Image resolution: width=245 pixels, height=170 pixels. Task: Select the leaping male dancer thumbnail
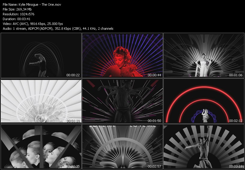[x=204, y=147]
